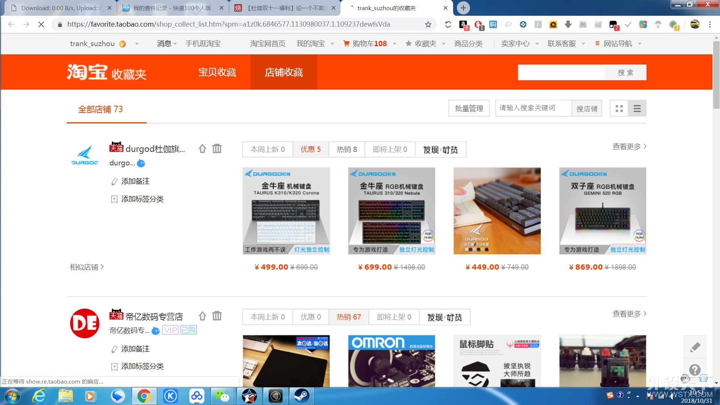Image resolution: width=720 pixels, height=405 pixels.
Task: Open File Explorer from the taskbar
Action: 66,396
